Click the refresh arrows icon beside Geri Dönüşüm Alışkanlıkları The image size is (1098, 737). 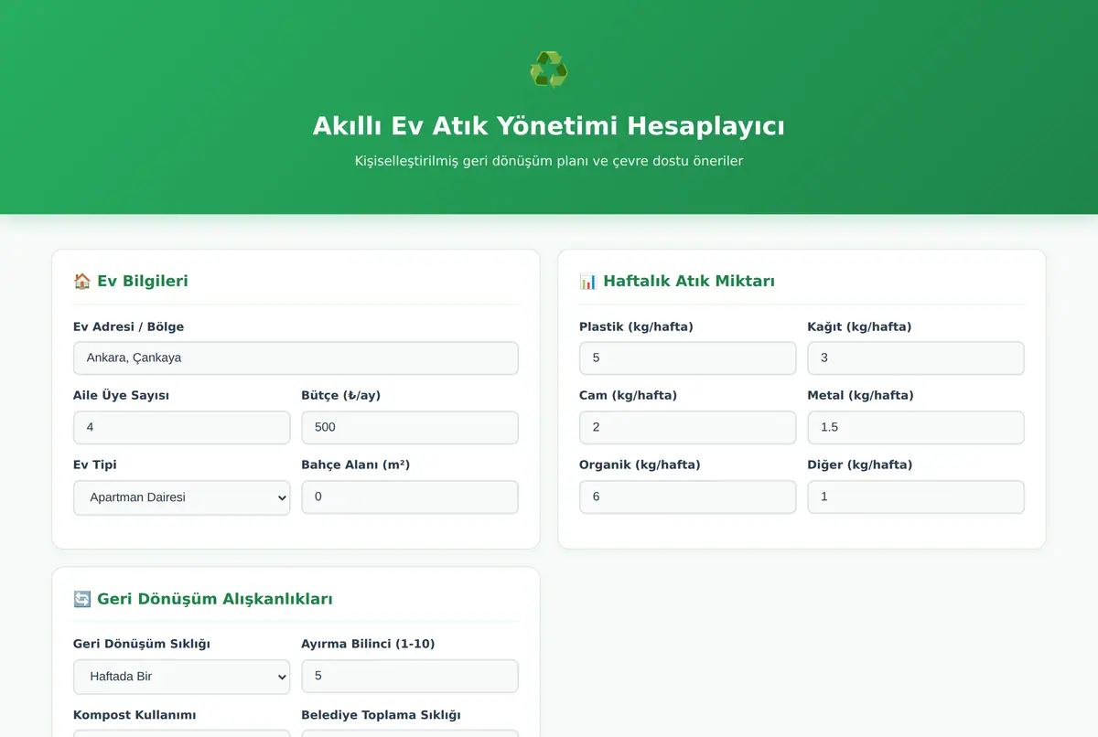pyautogui.click(x=82, y=599)
